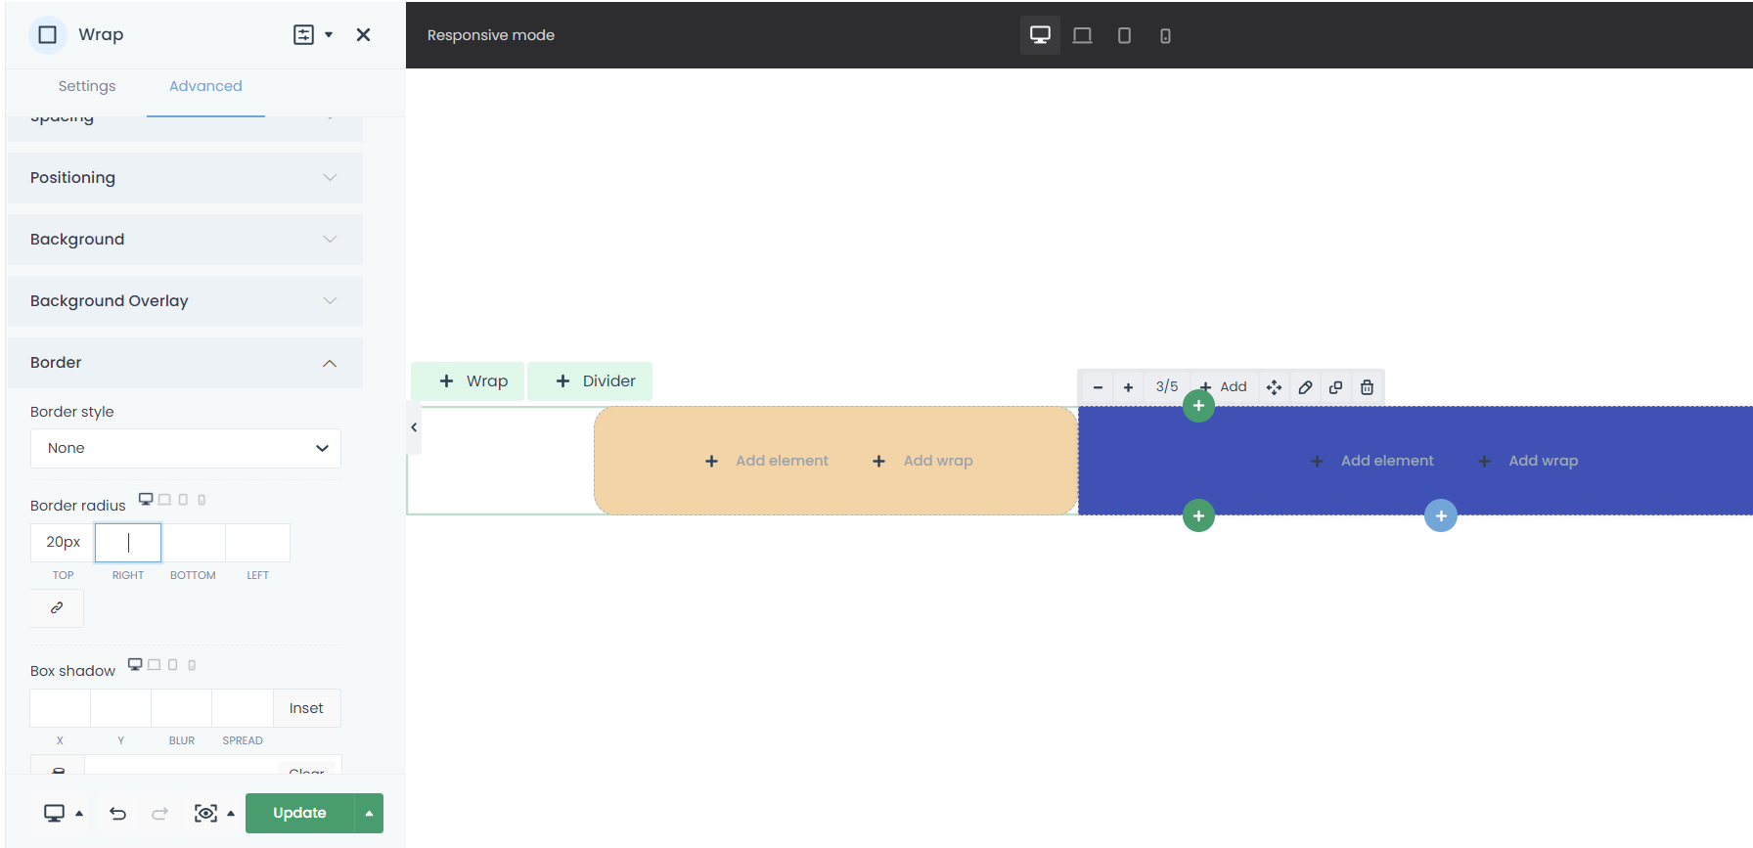Select tablet breakpoint for Border radius
1753x848 pixels.
(183, 500)
